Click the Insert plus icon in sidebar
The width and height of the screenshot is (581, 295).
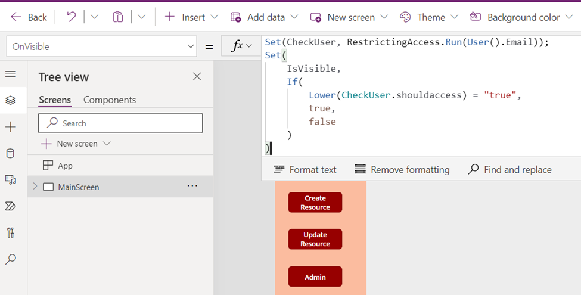tap(11, 127)
